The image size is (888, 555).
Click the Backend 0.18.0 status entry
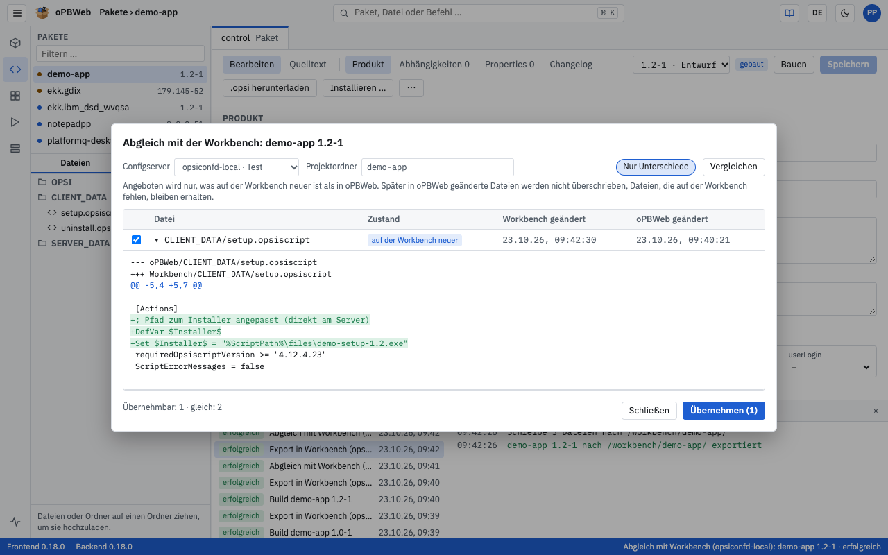tap(104, 547)
